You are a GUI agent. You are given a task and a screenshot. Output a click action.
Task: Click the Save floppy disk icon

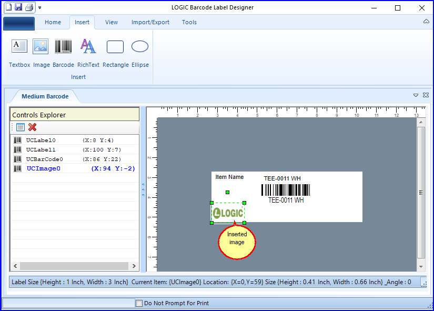tap(18, 7)
